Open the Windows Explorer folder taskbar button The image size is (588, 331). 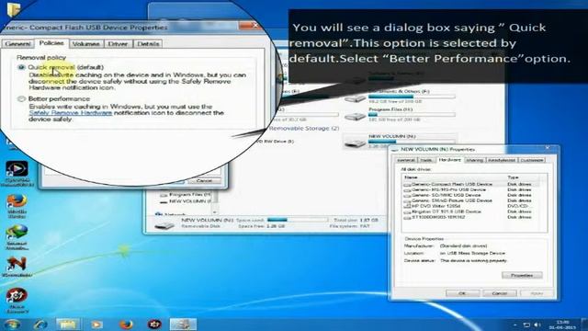click(x=67, y=324)
